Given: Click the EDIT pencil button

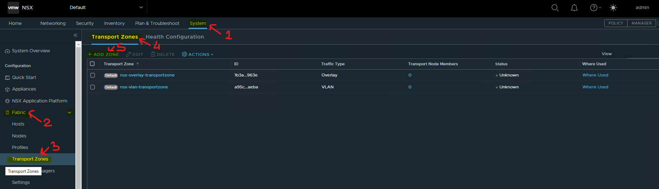Looking at the screenshot, I should [x=135, y=54].
